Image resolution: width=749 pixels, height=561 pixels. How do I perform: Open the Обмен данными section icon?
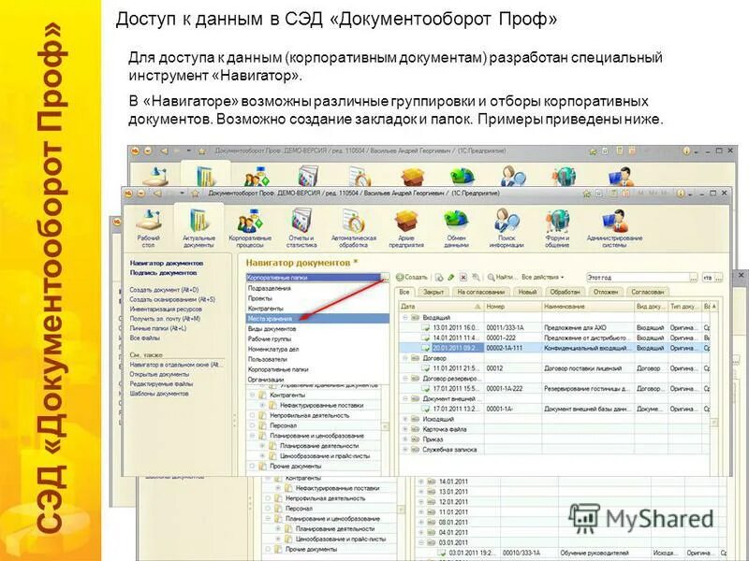click(456, 221)
